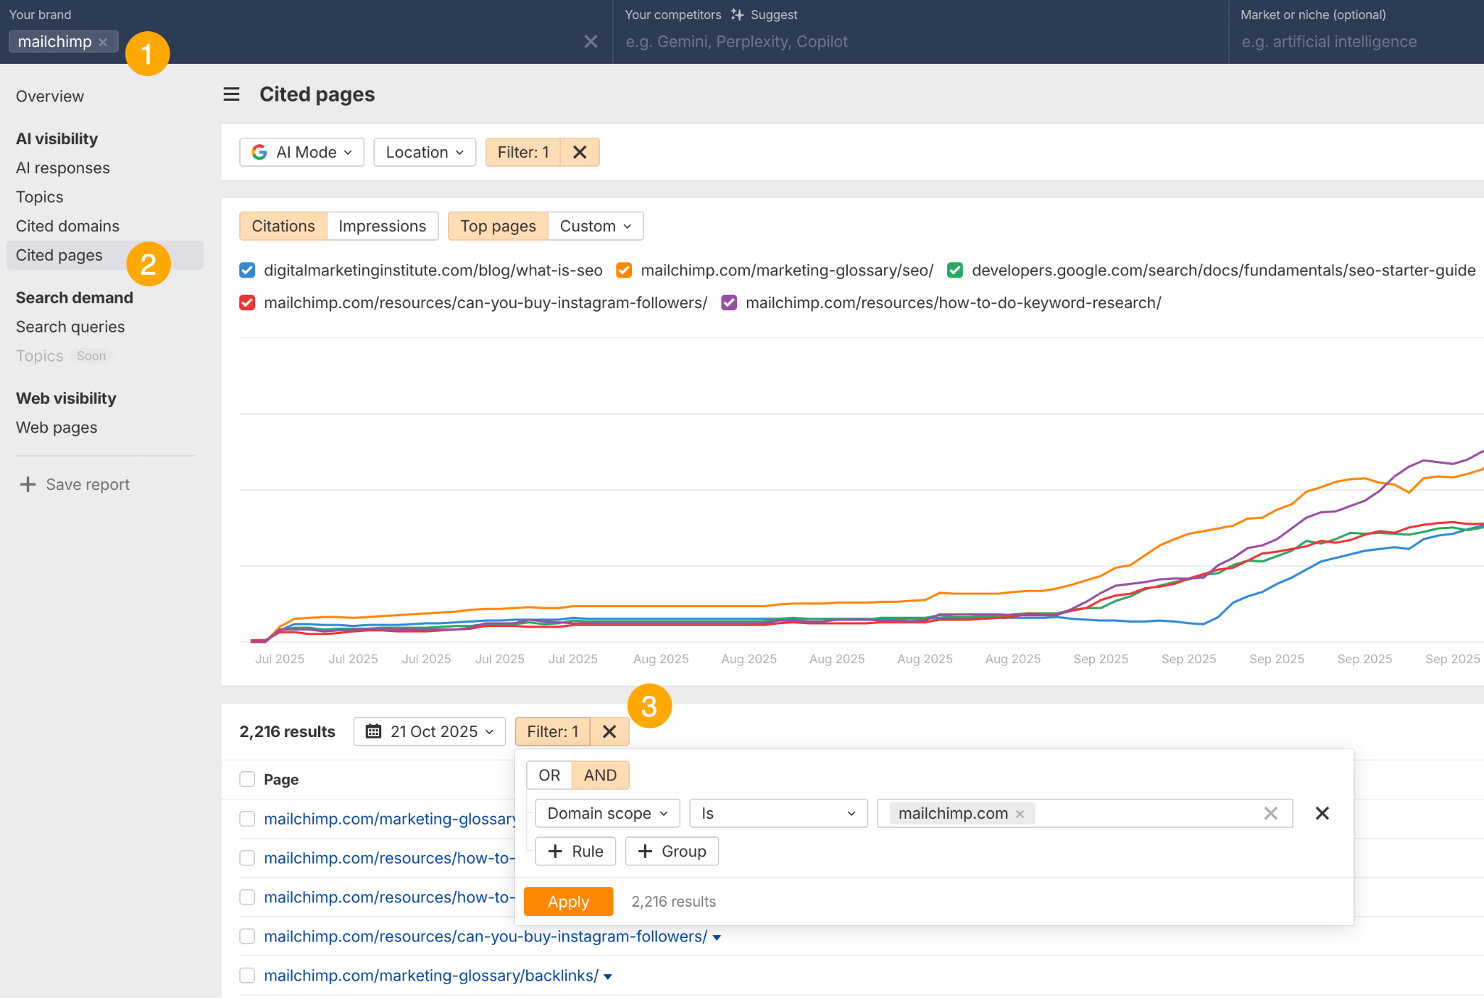Clear the Filter: 1 chip above the chart
This screenshot has width=1484, height=998.
click(579, 152)
